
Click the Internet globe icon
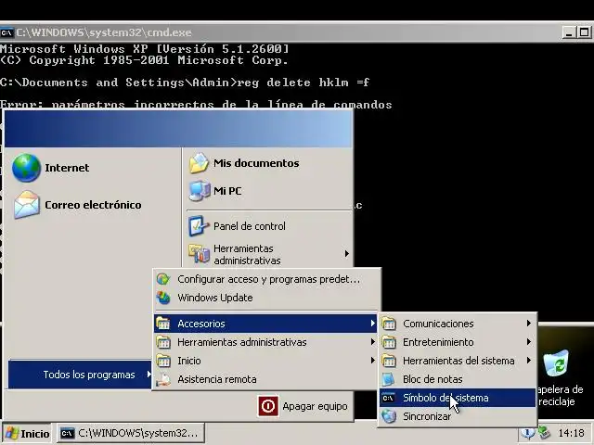[26, 168]
